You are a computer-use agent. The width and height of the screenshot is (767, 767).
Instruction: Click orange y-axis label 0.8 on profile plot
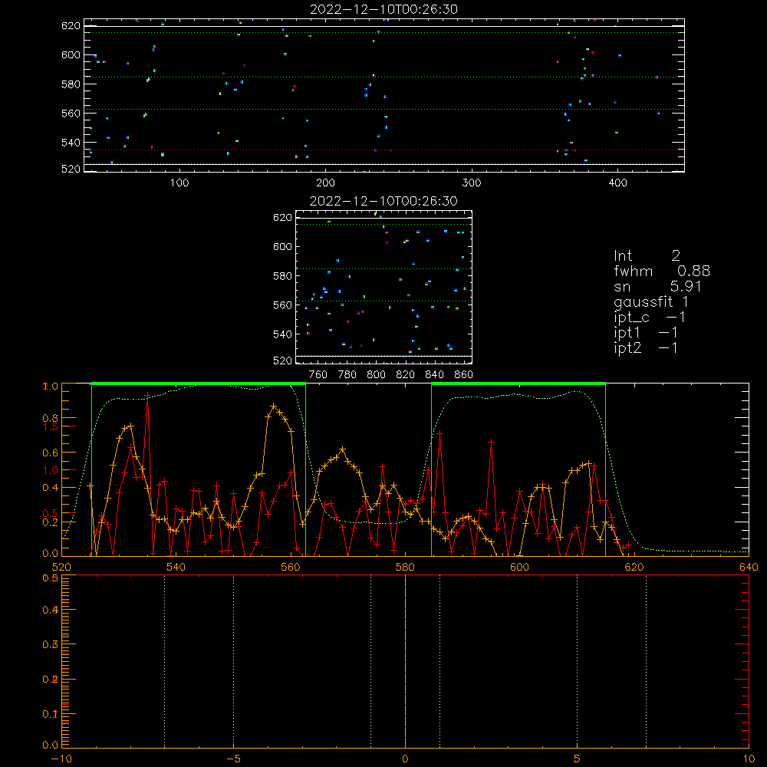(x=51, y=418)
